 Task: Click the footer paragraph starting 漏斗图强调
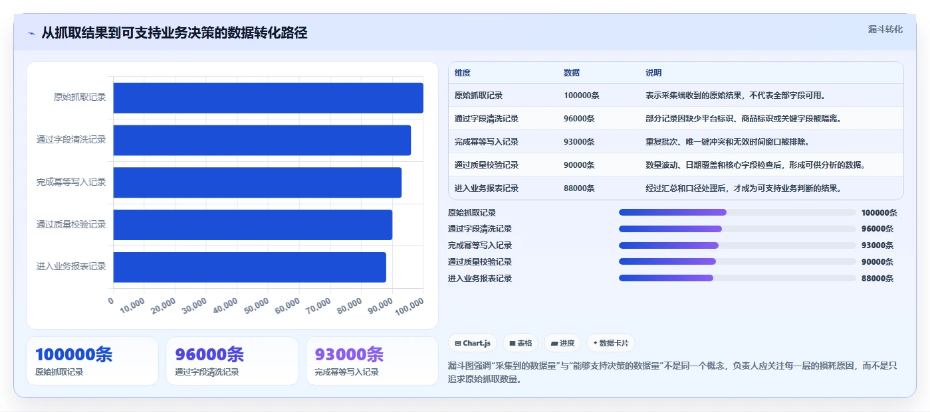(673, 372)
